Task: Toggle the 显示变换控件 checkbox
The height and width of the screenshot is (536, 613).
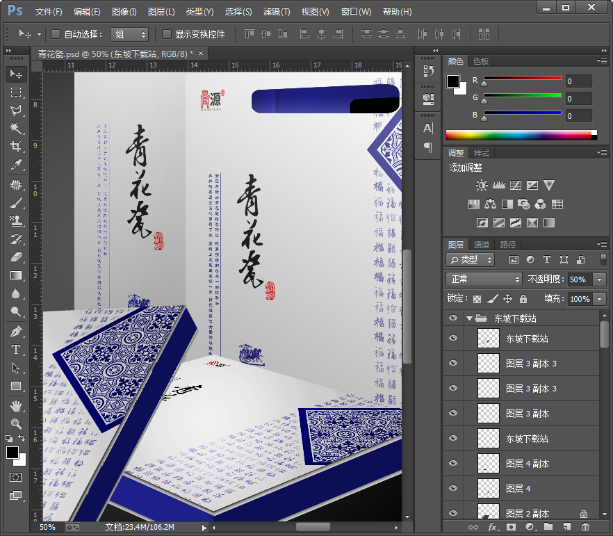Action: 167,34
